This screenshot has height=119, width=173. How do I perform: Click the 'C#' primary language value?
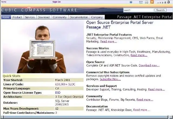(x=57, y=89)
